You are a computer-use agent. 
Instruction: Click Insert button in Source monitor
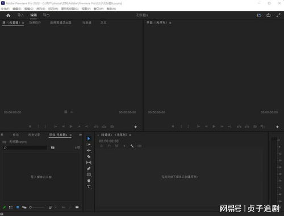click(x=97, y=126)
